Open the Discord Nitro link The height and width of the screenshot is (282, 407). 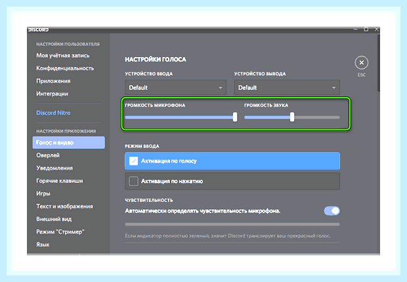[53, 113]
